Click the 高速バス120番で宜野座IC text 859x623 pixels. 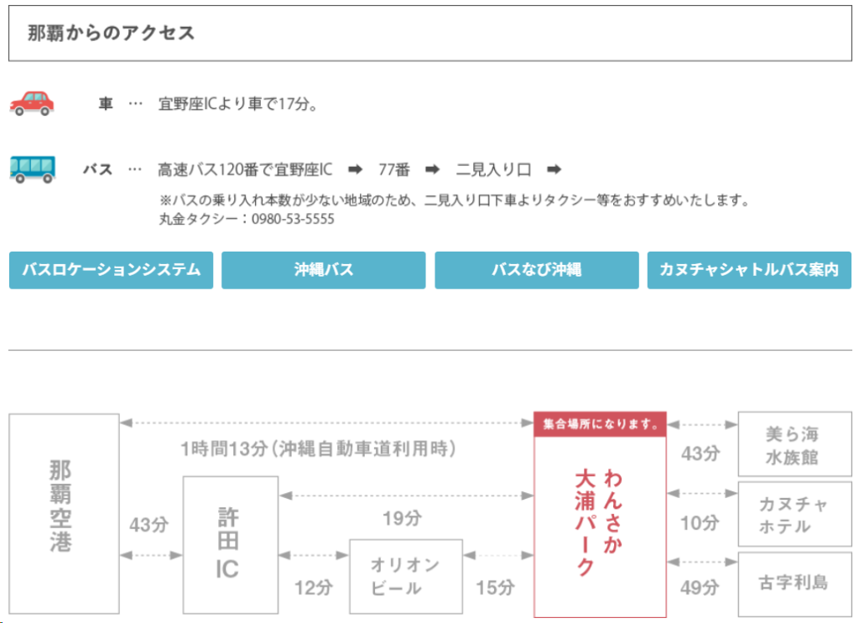245,169
